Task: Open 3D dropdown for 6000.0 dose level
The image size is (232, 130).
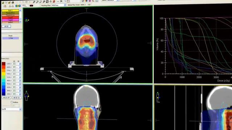Action: click(x=20, y=67)
